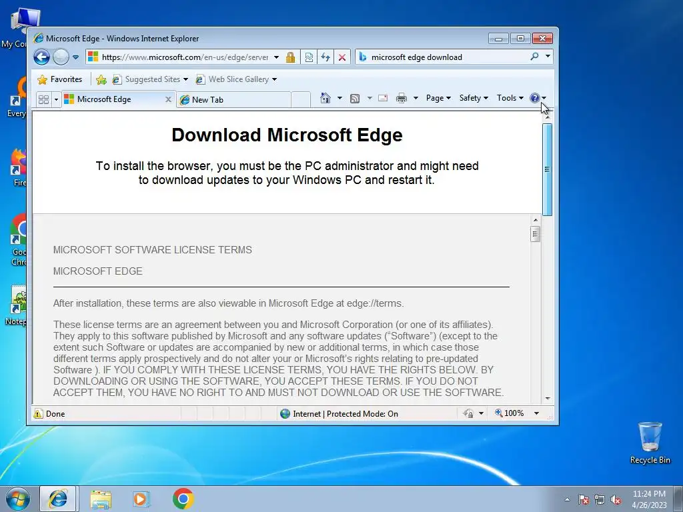Go to the Home page icon
Viewport: 683px width, 512px height.
(x=325, y=98)
